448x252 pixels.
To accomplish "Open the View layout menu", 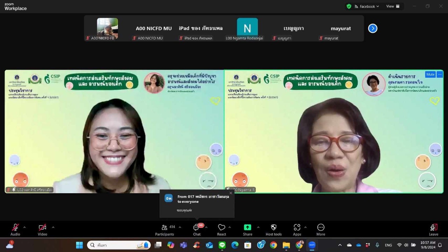I will pos(393,6).
